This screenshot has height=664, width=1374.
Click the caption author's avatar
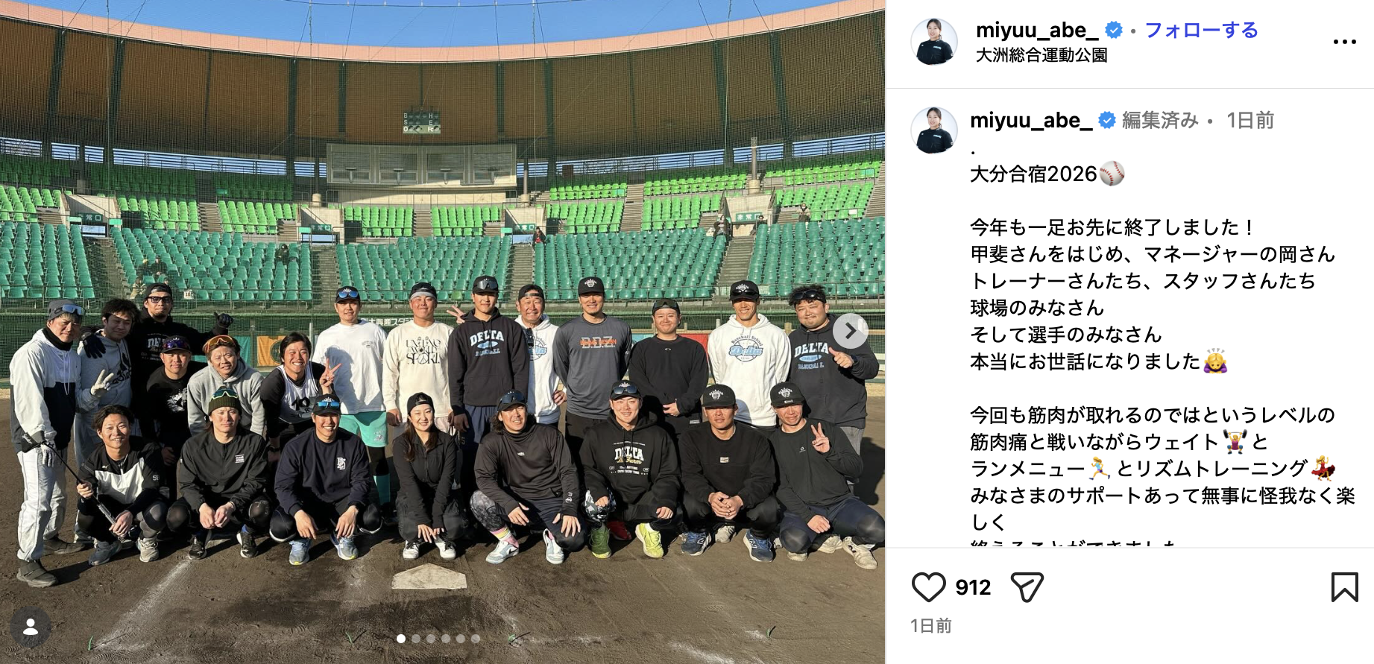(934, 130)
